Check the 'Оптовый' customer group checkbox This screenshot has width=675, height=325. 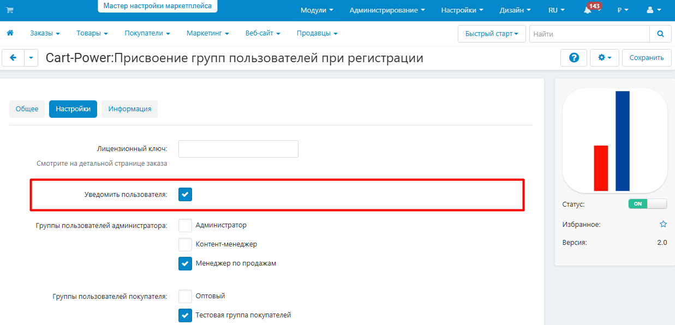[x=186, y=296]
